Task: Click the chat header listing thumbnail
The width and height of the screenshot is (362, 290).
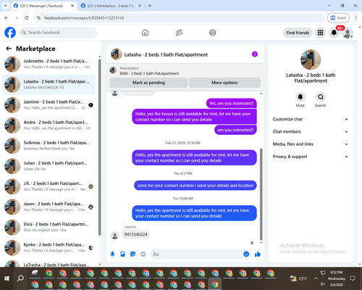Action: tap(117, 54)
